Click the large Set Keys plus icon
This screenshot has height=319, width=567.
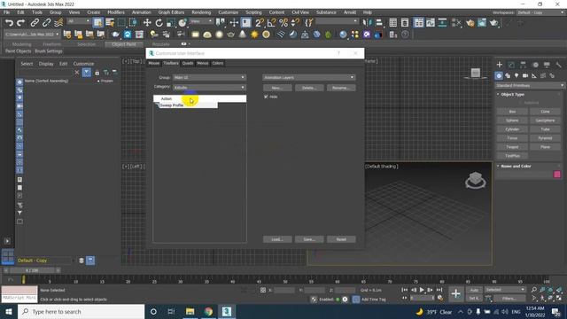[455, 293]
